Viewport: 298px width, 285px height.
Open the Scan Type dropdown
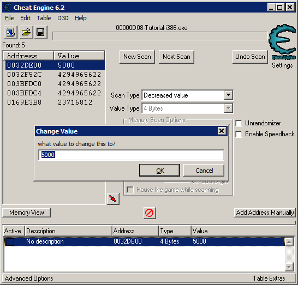[x=229, y=95]
